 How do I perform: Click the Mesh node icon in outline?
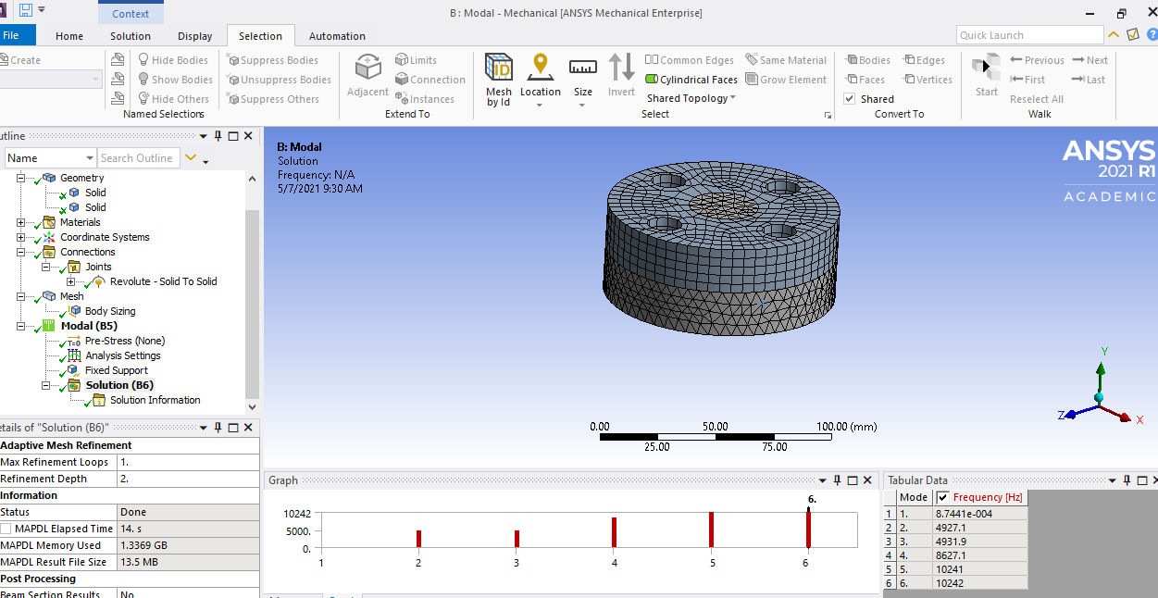pos(49,296)
